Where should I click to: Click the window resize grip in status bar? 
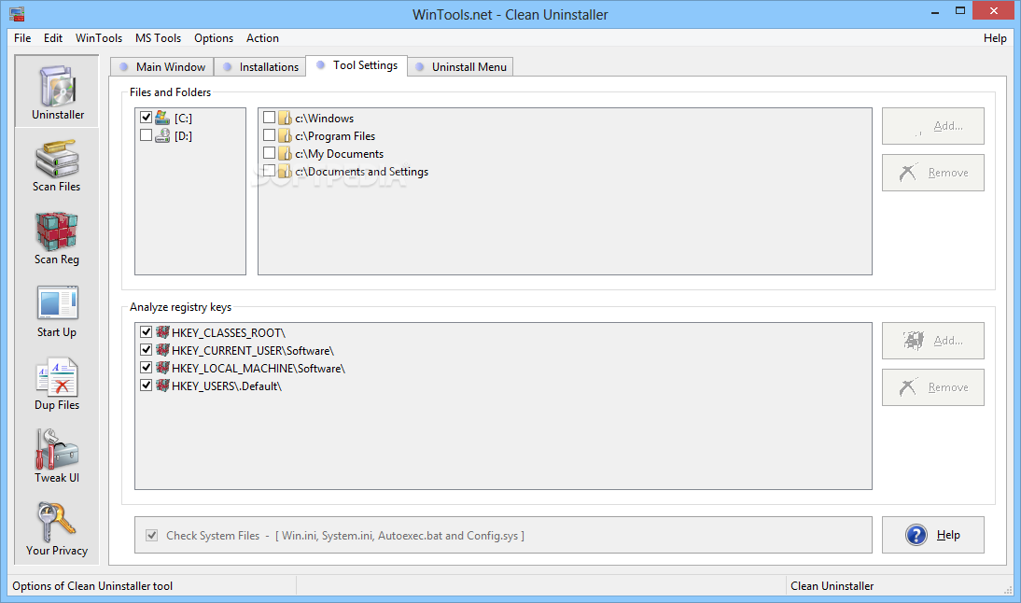point(1008,589)
